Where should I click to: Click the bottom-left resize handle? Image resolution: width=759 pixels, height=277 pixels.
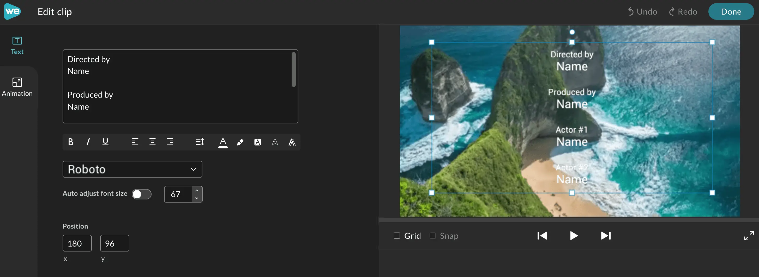point(432,193)
